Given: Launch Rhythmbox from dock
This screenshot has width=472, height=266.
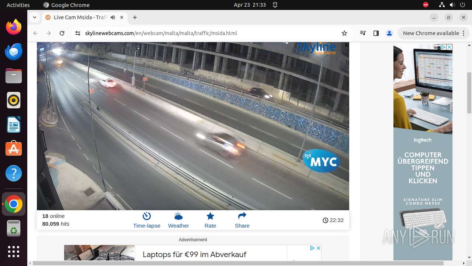Looking at the screenshot, I should [x=14, y=100].
